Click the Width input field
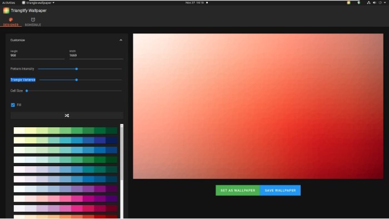The image size is (389, 219). (x=96, y=56)
